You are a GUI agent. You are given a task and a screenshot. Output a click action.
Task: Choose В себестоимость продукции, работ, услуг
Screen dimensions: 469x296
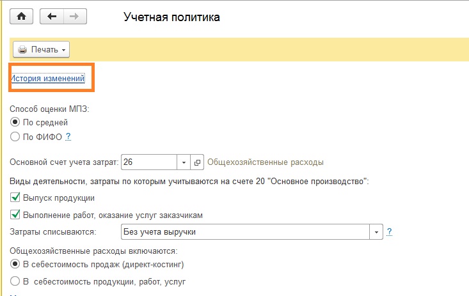15,281
